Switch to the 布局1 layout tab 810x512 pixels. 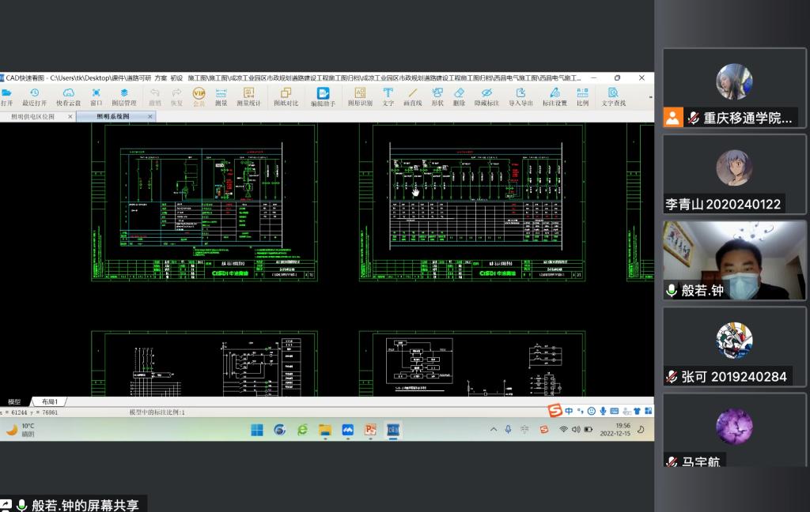(50, 402)
